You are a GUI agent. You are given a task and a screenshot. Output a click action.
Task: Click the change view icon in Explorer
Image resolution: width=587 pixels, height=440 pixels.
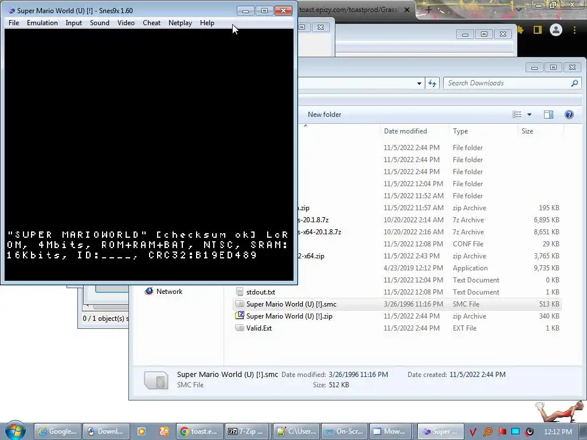coord(516,115)
